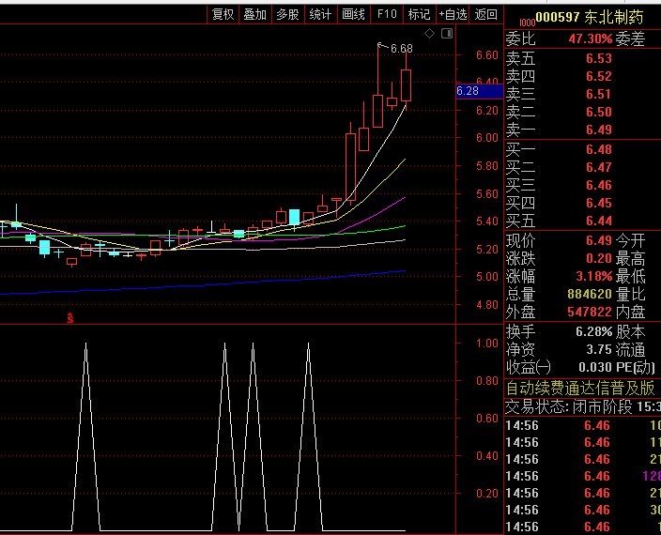
Task: Click the diamond icon above the chart
Action: coord(430,34)
